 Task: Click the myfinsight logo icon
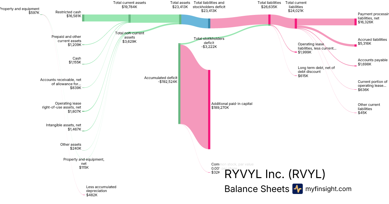coord(297,189)
